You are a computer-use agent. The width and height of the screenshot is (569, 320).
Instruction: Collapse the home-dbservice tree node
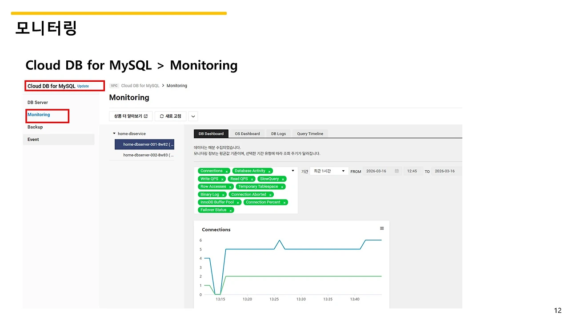[114, 133]
